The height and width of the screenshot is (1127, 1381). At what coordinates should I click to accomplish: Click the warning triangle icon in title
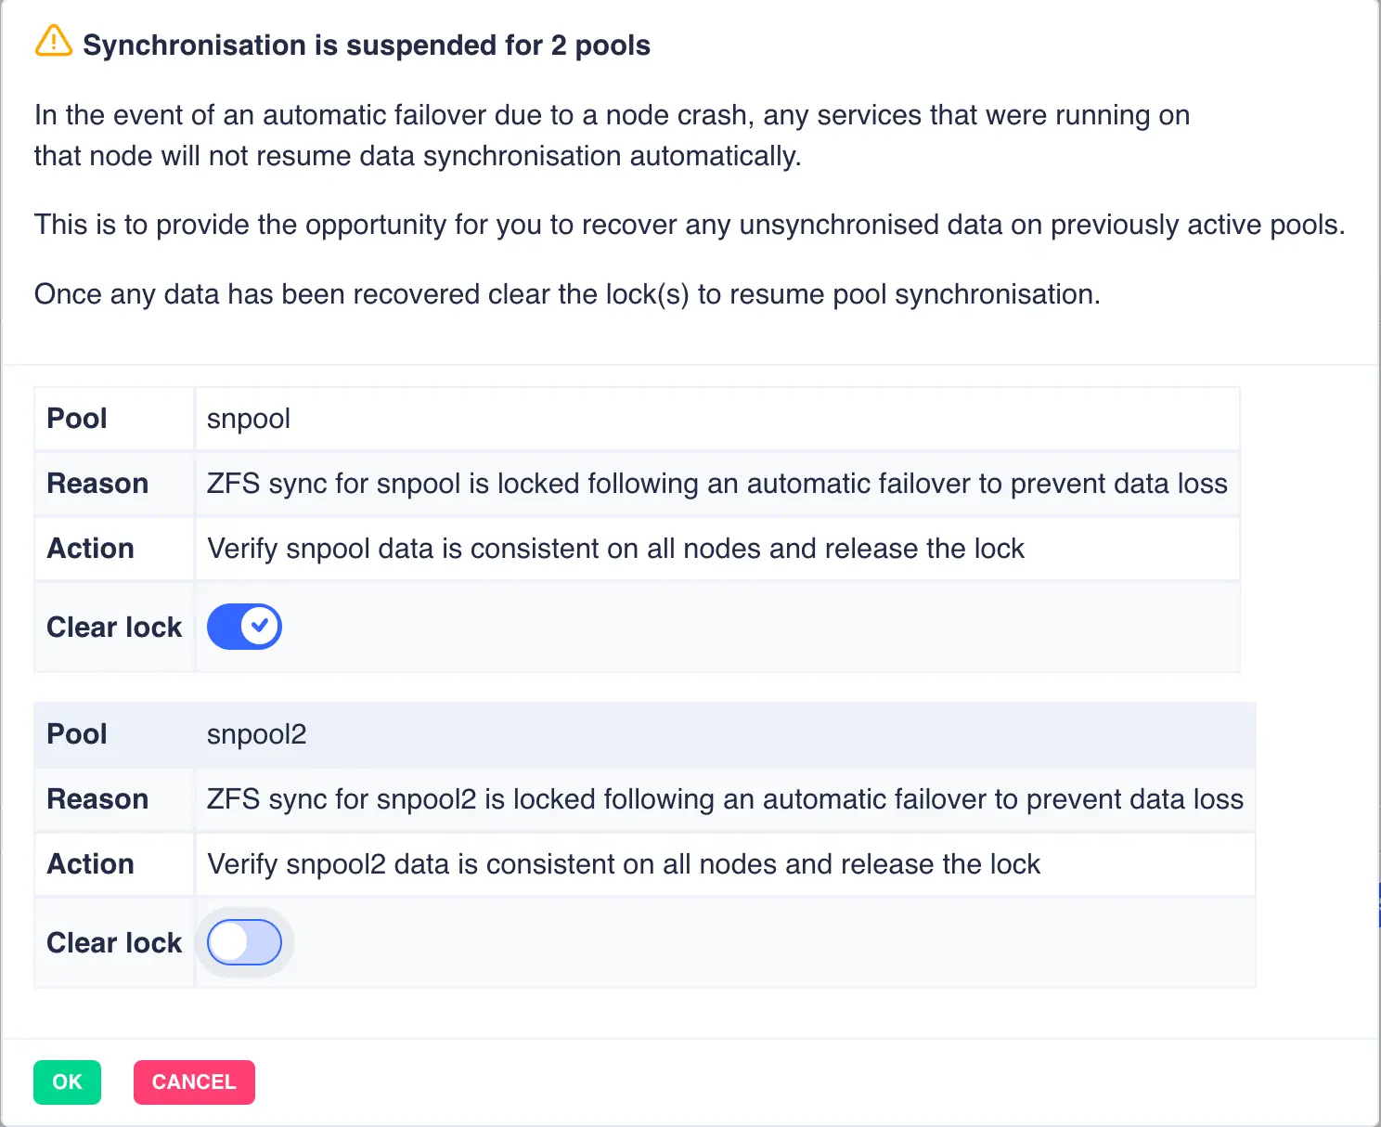[53, 42]
